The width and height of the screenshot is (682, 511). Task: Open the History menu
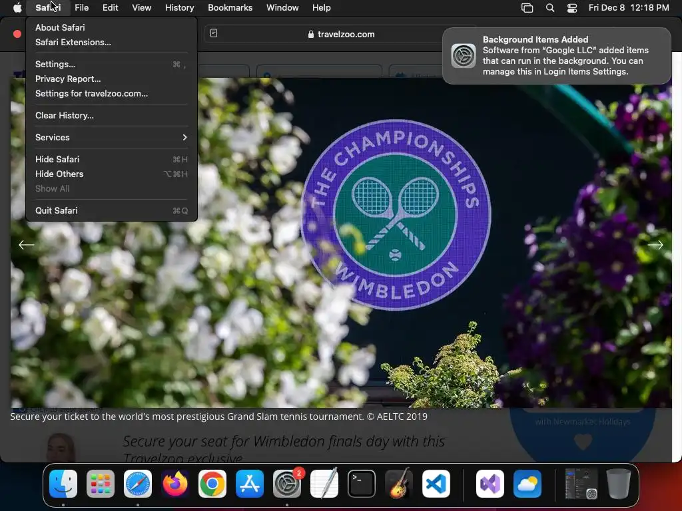point(179,7)
